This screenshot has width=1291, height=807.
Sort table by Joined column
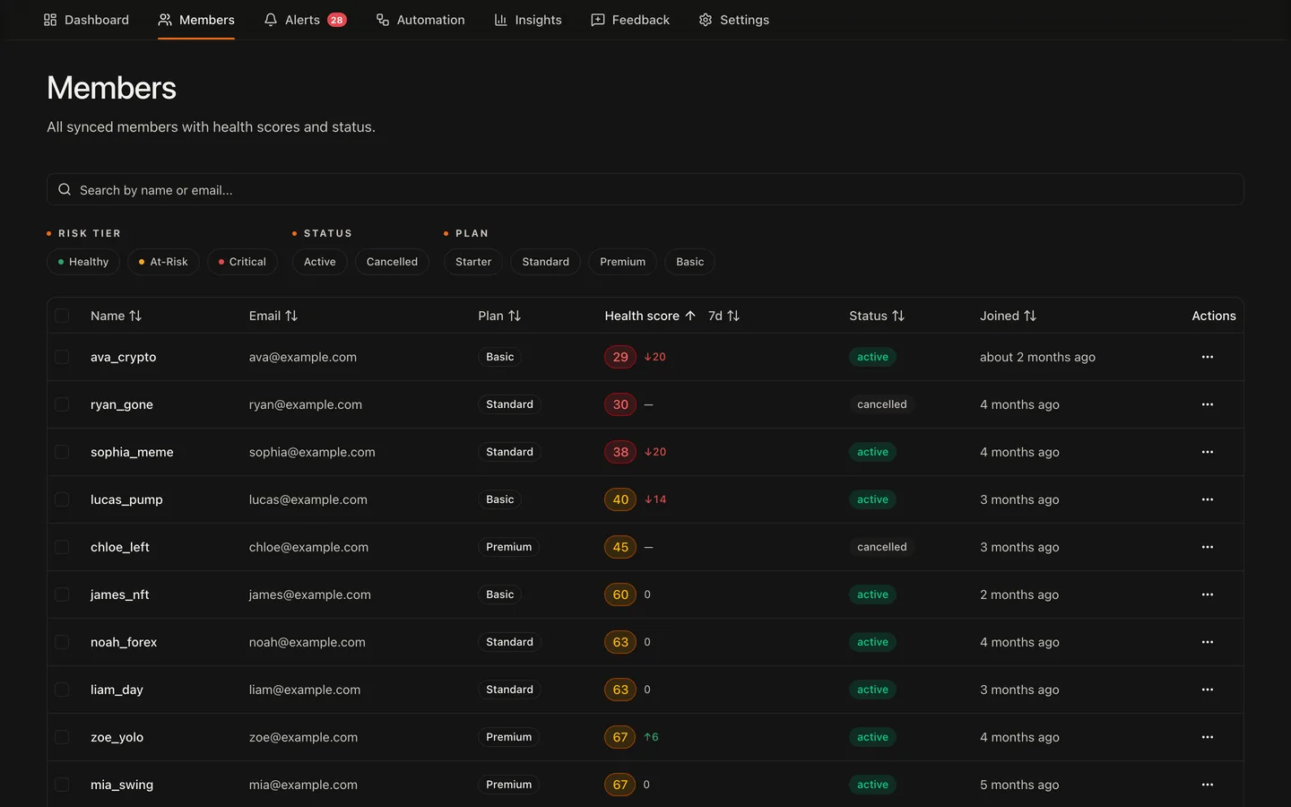1008,316
